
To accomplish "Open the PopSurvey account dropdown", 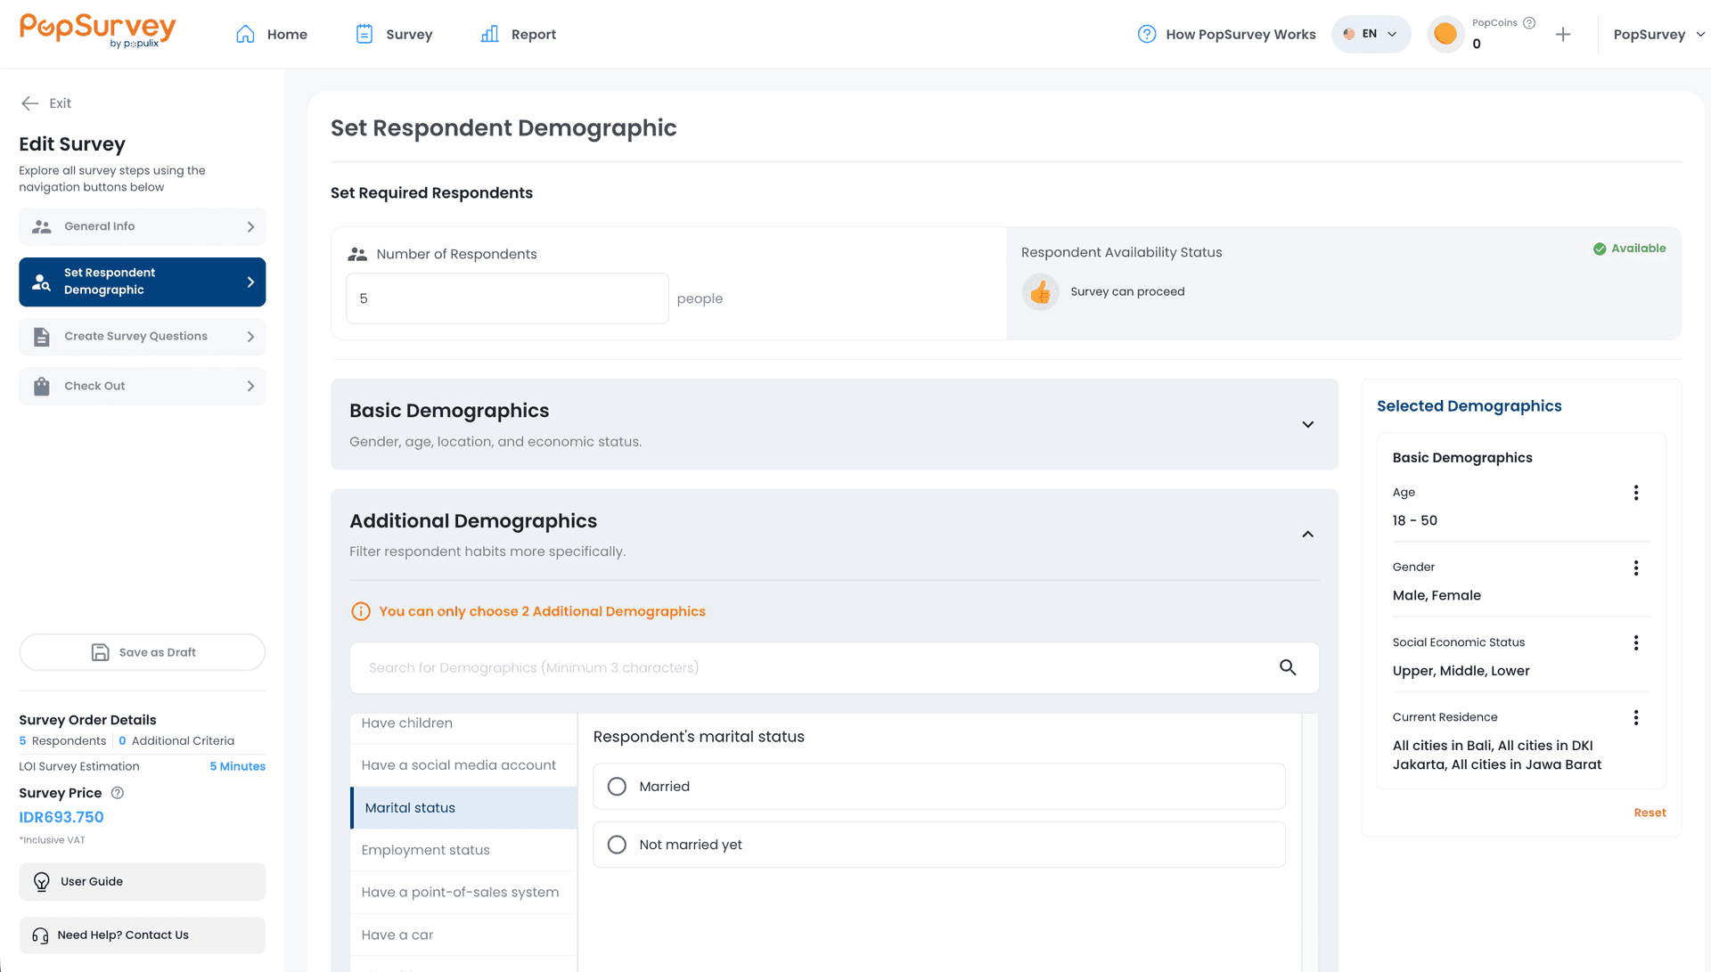I will (x=1659, y=35).
